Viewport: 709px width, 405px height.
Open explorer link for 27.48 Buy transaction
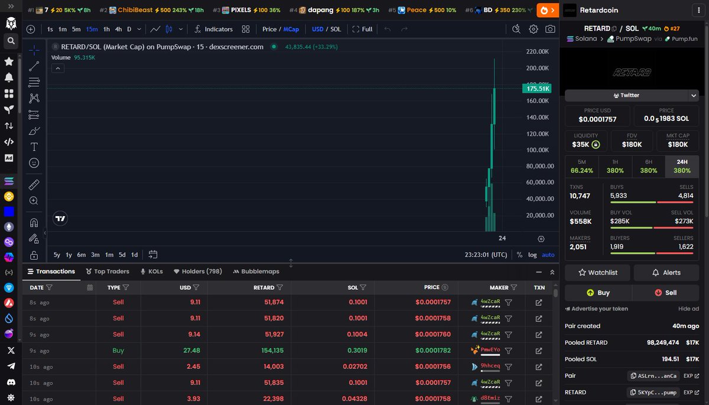tap(539, 350)
